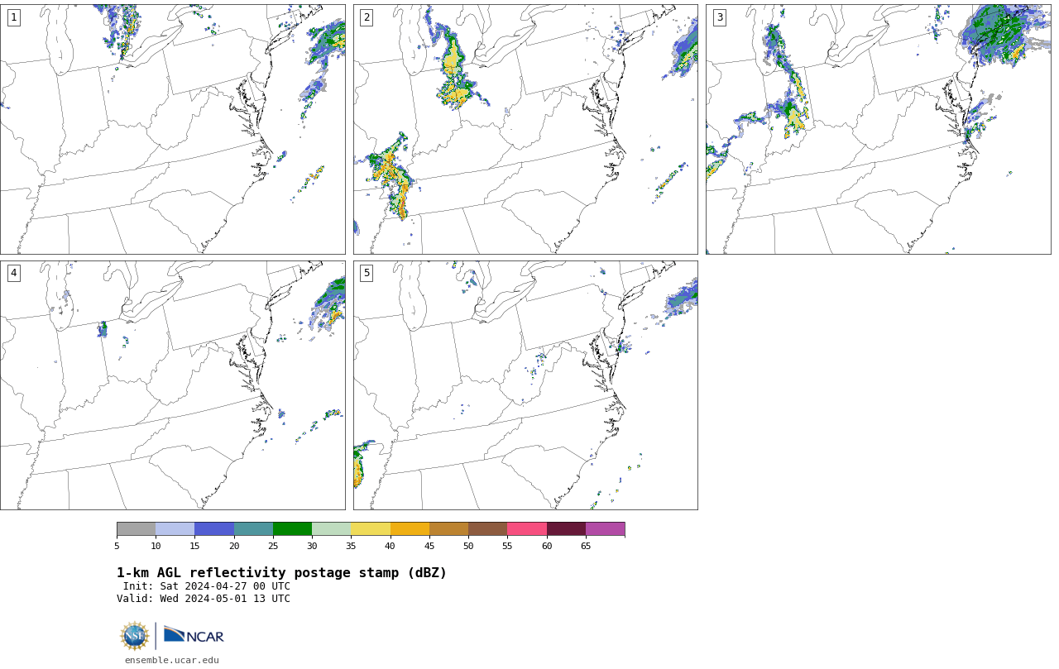Click the NSF logo icon
Viewport: 1059px width, 669px height.
pyautogui.click(x=135, y=636)
